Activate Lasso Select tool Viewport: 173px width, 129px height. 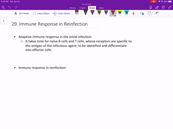coord(41,14)
